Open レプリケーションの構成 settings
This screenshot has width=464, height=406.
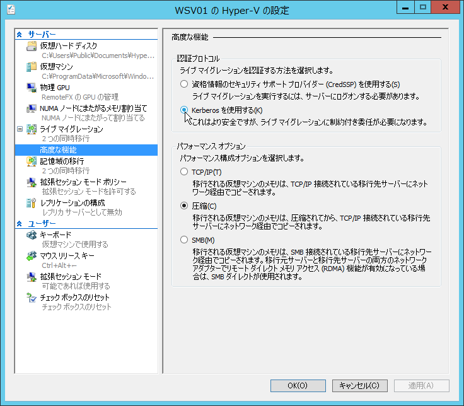coord(72,203)
